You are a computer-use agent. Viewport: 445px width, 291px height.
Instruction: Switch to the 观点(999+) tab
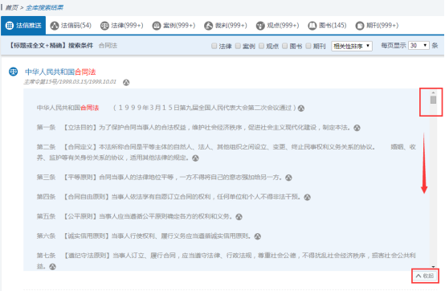click(x=278, y=26)
